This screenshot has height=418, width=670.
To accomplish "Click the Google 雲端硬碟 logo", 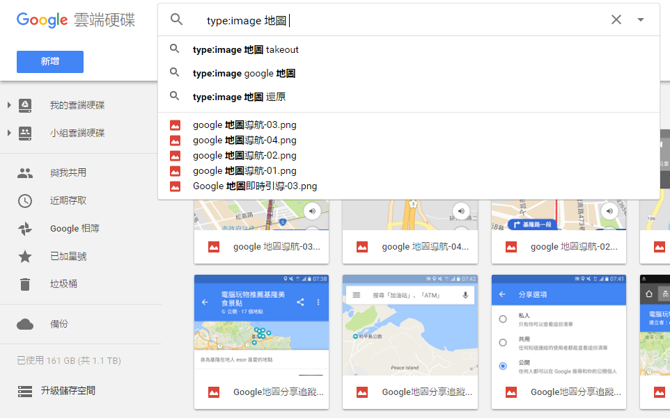I will point(76,20).
